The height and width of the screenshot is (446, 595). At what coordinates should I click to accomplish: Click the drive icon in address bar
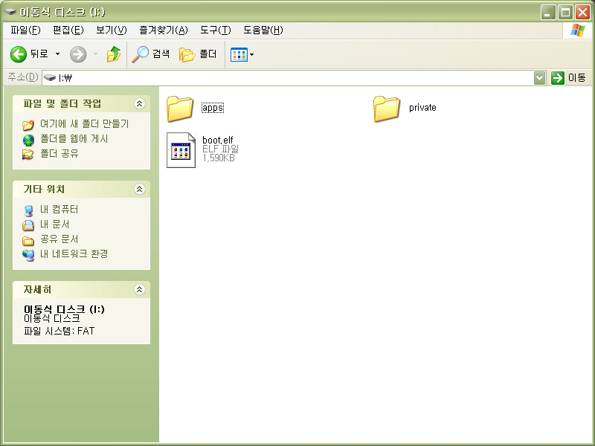pos(50,78)
